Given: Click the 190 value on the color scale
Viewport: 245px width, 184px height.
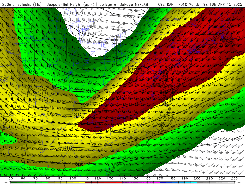Looking at the screenshot, I should [x=185, y=178].
